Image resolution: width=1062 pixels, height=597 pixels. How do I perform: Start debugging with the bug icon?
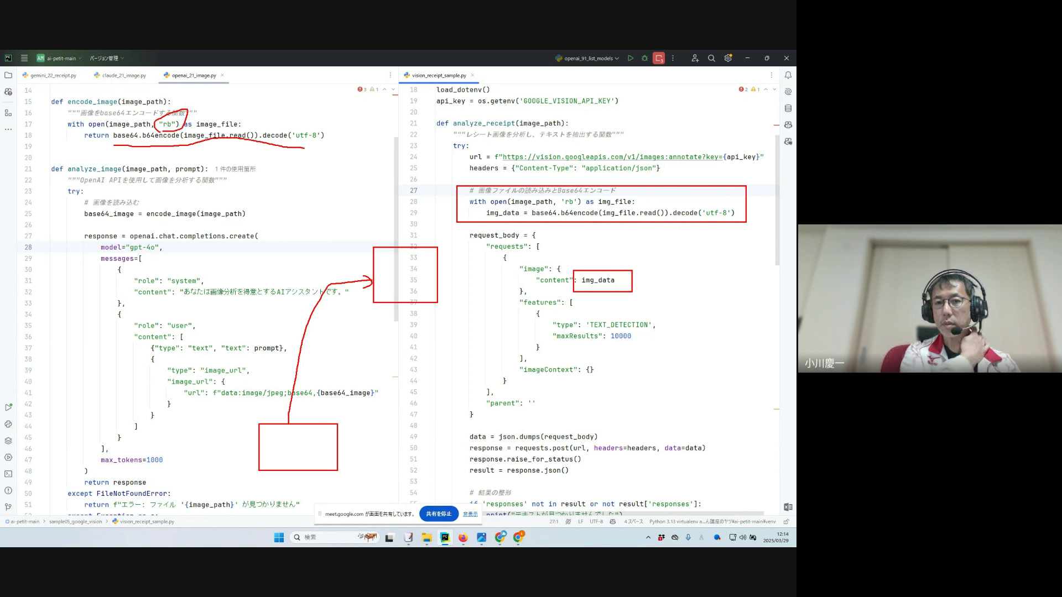pos(644,58)
